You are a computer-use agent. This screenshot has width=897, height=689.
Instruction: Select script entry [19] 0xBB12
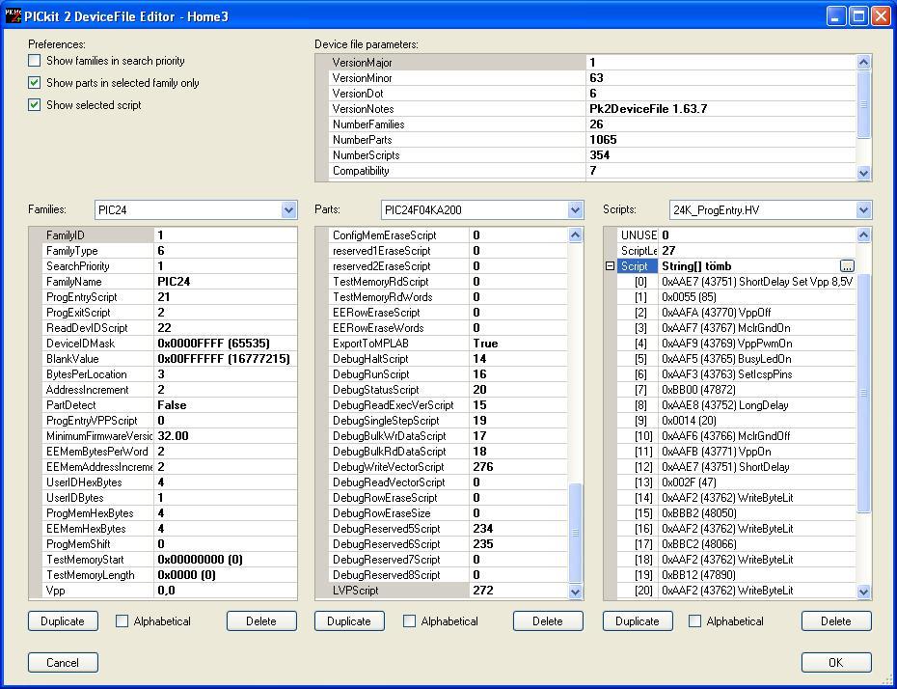(x=736, y=575)
